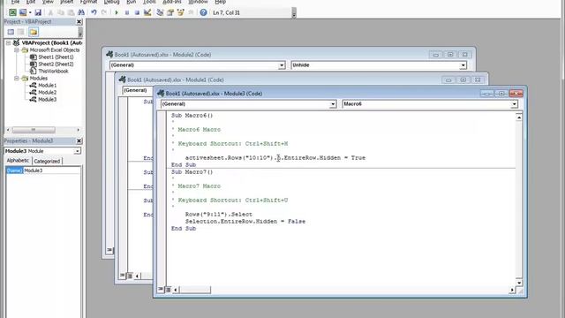
Task: Run the macro with the green play icon
Action: [x=117, y=12]
